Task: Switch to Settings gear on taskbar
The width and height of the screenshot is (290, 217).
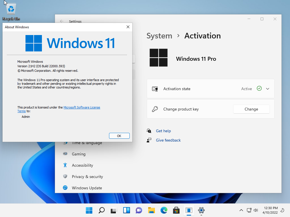Action: coord(201,210)
